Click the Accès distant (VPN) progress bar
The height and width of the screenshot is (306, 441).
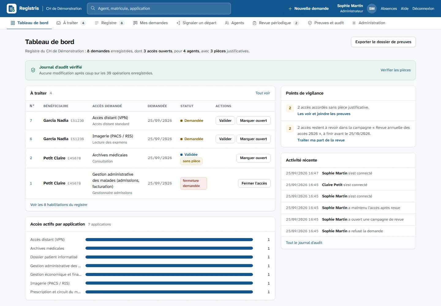click(x=169, y=240)
